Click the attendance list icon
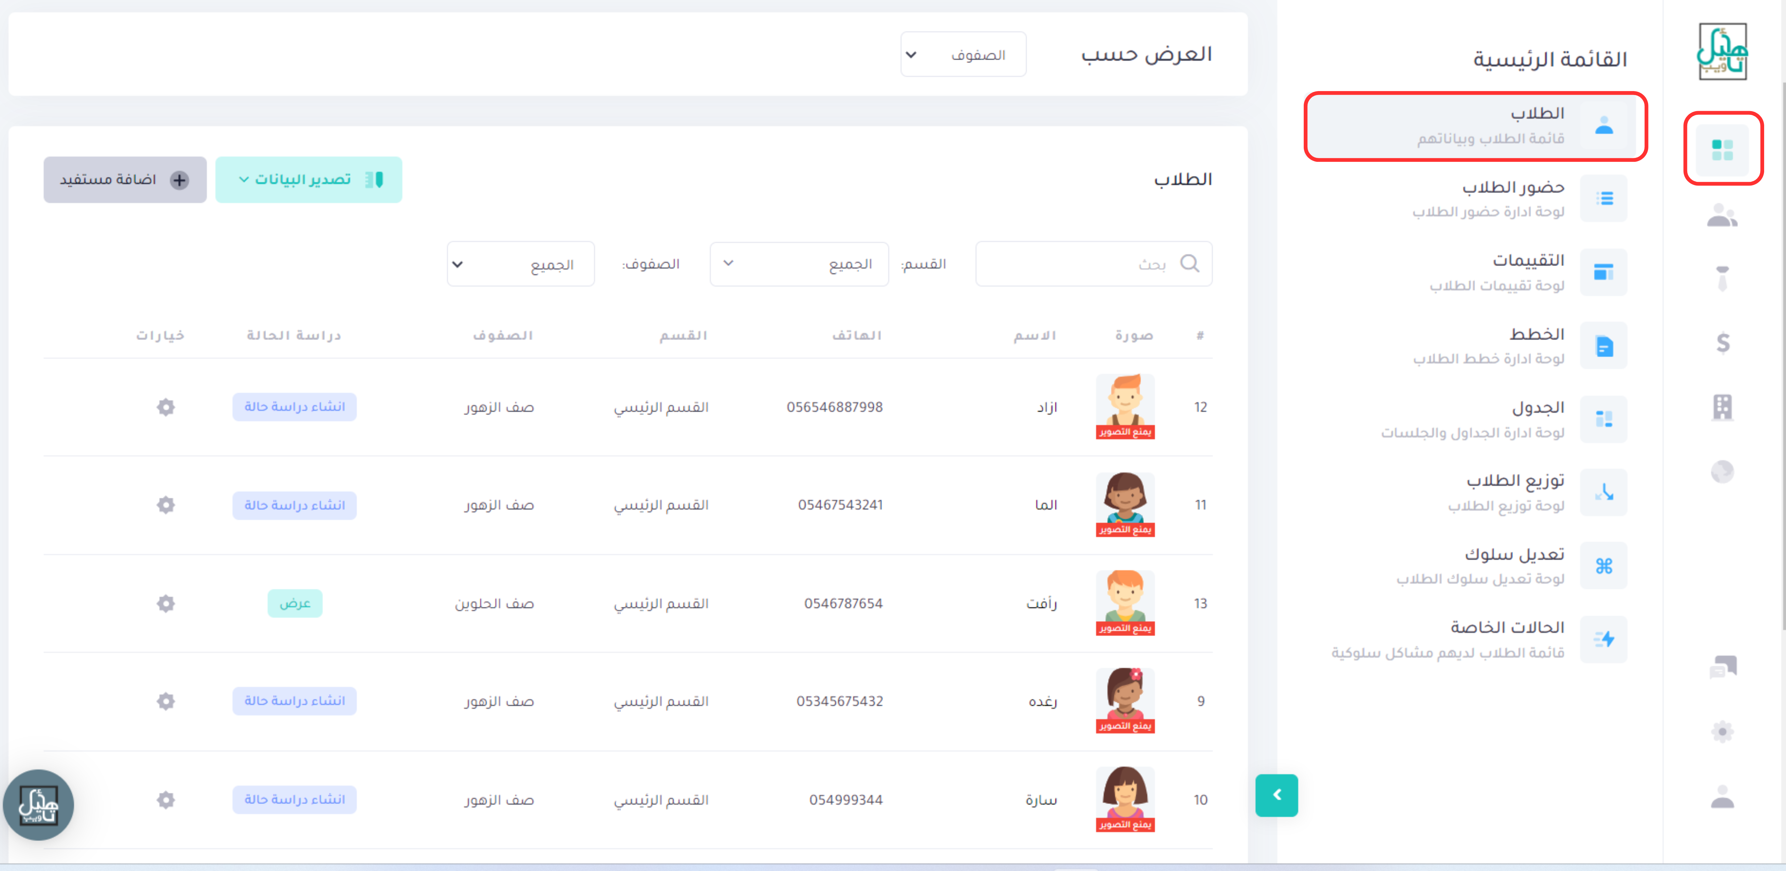 coord(1604,199)
